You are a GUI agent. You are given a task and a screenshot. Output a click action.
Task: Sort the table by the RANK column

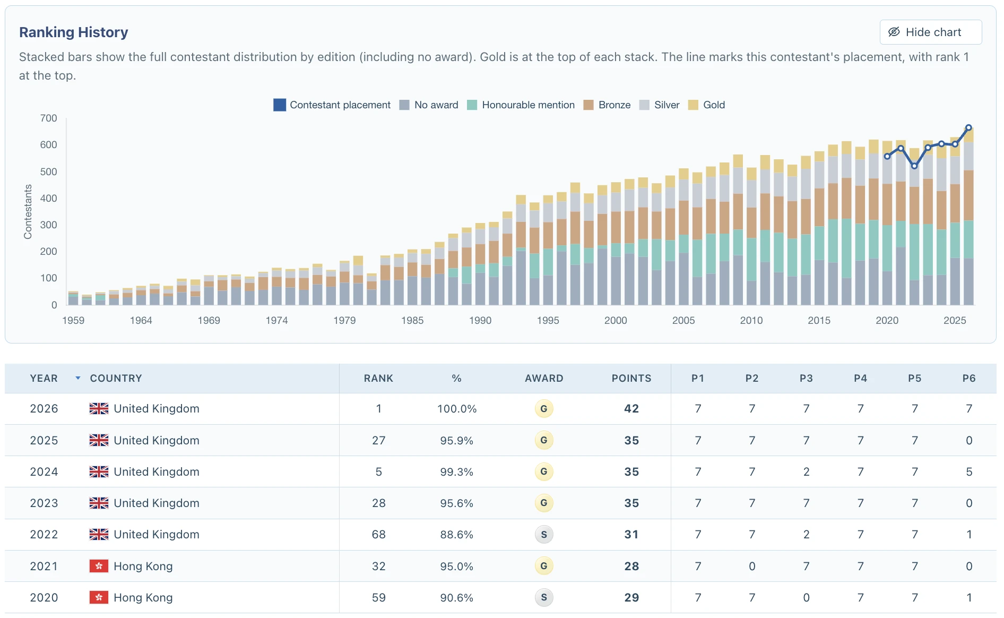click(x=378, y=379)
